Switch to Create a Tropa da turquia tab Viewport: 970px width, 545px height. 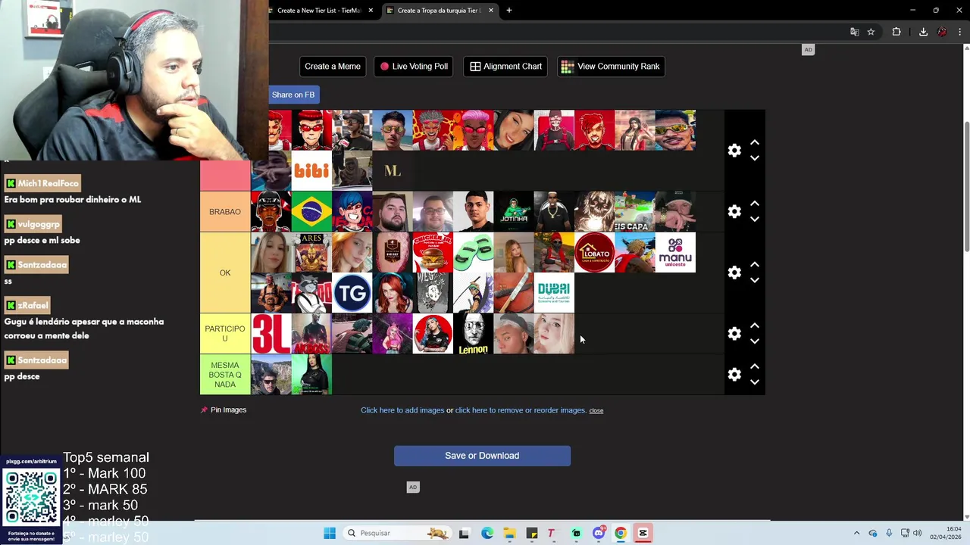(440, 11)
